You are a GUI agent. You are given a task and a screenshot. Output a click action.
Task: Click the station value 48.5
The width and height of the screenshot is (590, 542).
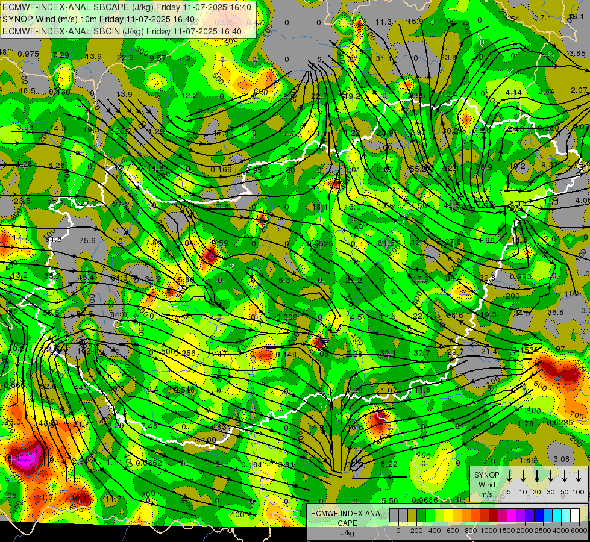point(27,91)
